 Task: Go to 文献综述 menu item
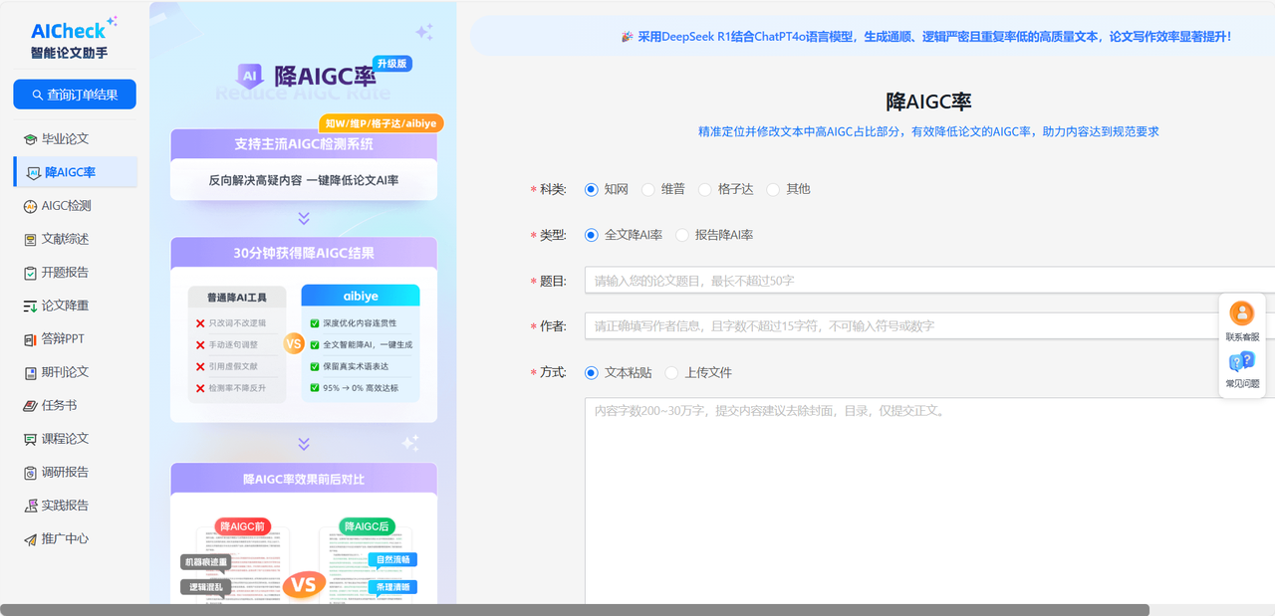pyautogui.click(x=75, y=239)
